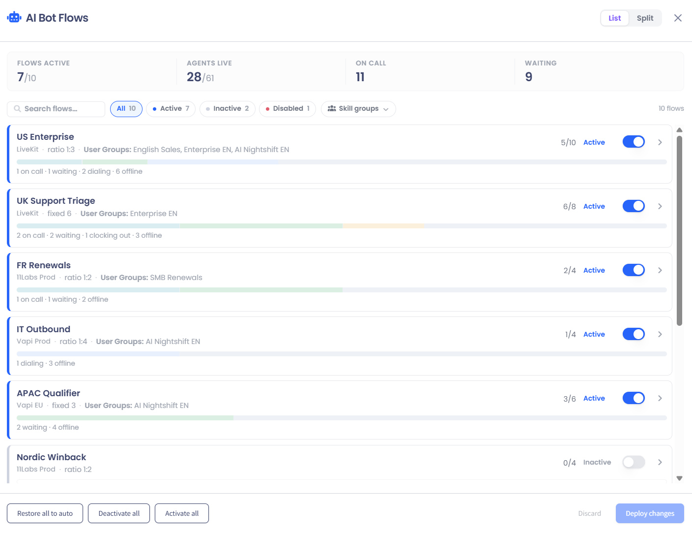Filter flows by Active 7
This screenshot has height=534, width=692.
[x=171, y=109]
